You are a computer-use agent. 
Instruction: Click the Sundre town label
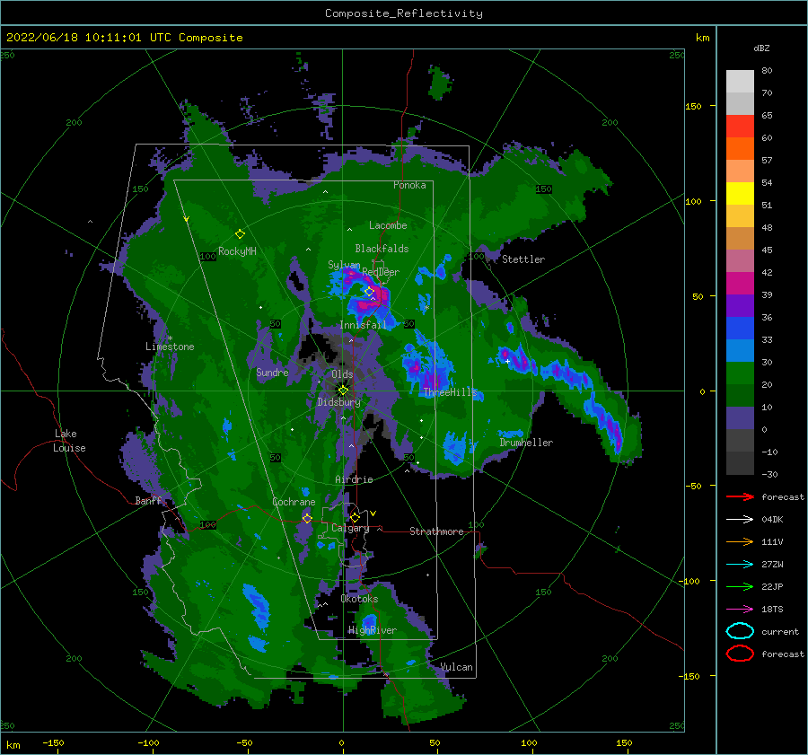[x=272, y=372]
